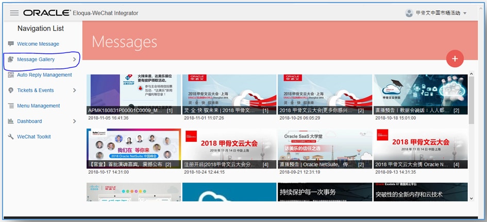Open Welcome Message page
487x222 pixels.
click(38, 44)
